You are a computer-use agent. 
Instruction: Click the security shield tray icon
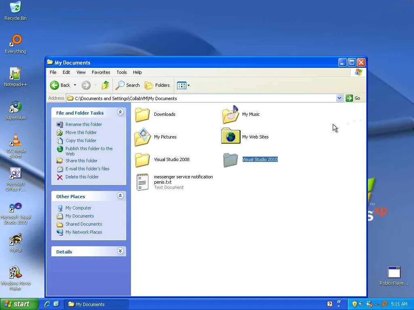tap(355, 304)
